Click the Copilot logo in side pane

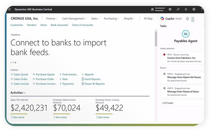(x=162, y=19)
